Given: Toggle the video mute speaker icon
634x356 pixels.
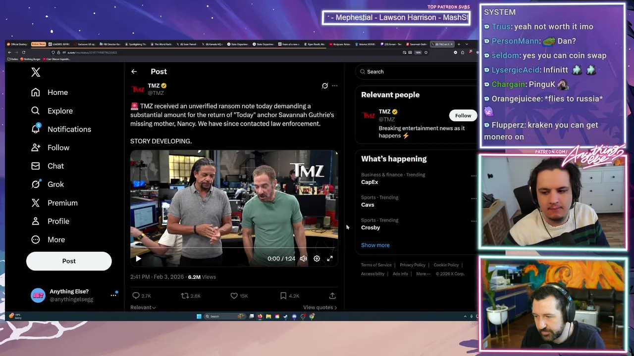Looking at the screenshot, I should pos(303,259).
